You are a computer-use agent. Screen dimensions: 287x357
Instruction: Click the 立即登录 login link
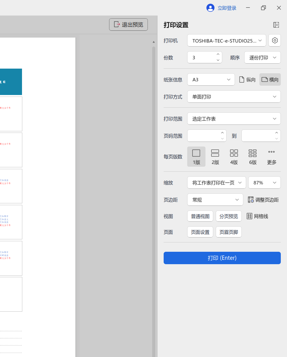point(227,8)
